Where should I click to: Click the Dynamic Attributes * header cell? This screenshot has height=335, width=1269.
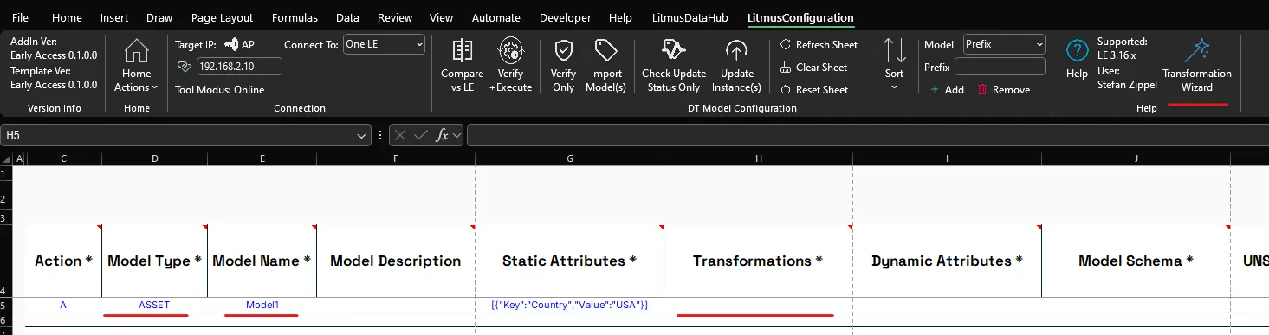click(948, 261)
